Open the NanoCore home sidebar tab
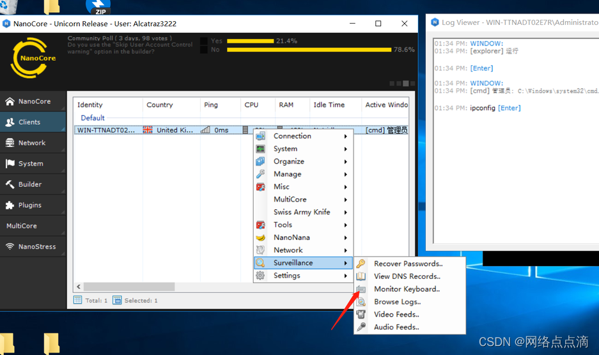599x355 pixels. click(33, 101)
